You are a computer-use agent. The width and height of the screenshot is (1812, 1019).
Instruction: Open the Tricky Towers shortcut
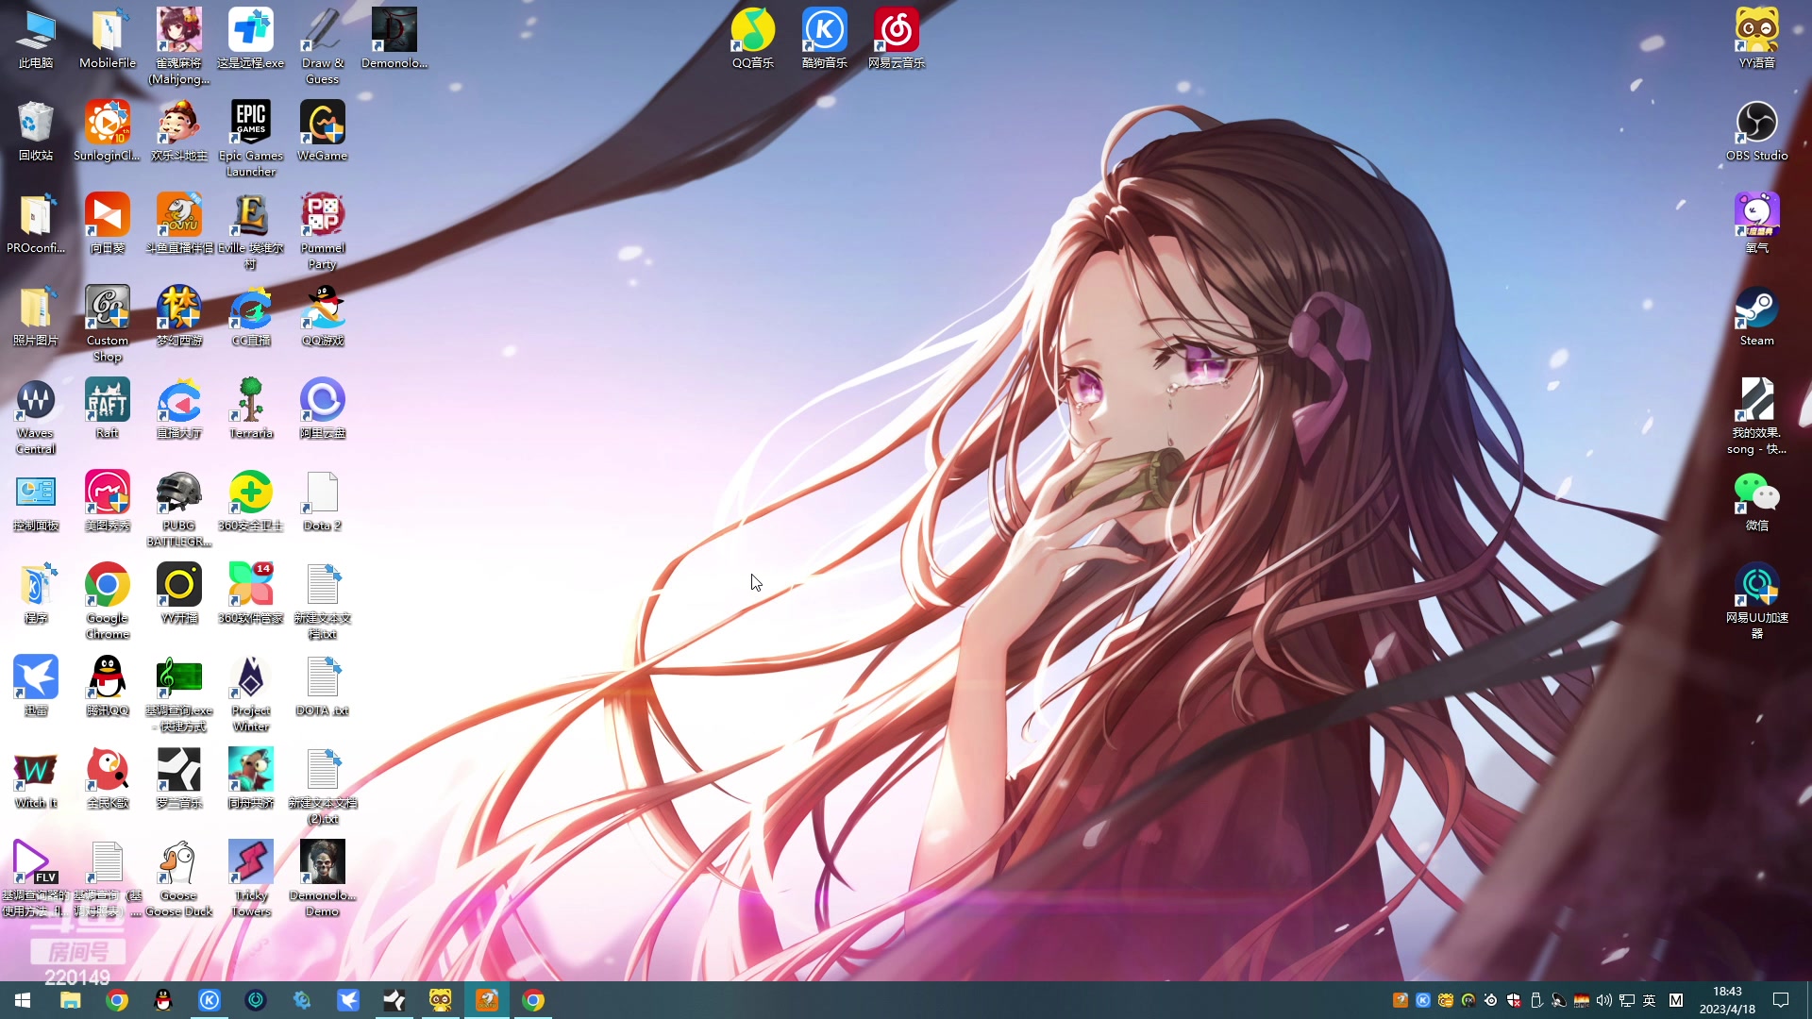coord(251,878)
